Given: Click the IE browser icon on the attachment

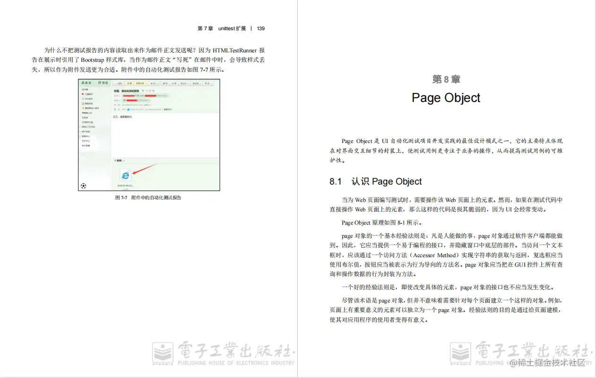Looking at the screenshot, I should click(127, 175).
